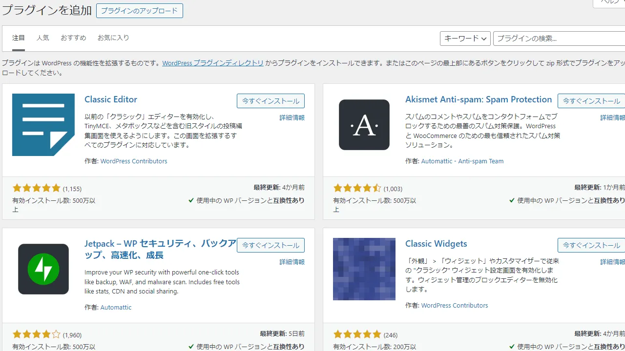
Task: Open the Automattic author link under Jetpack
Action: [116, 307]
